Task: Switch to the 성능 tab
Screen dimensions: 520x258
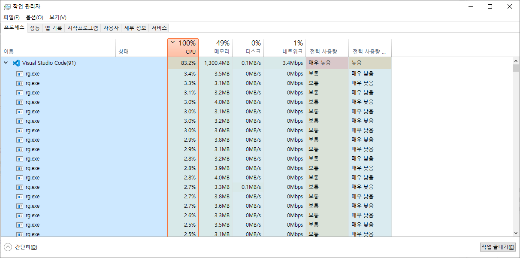Action: coord(35,28)
